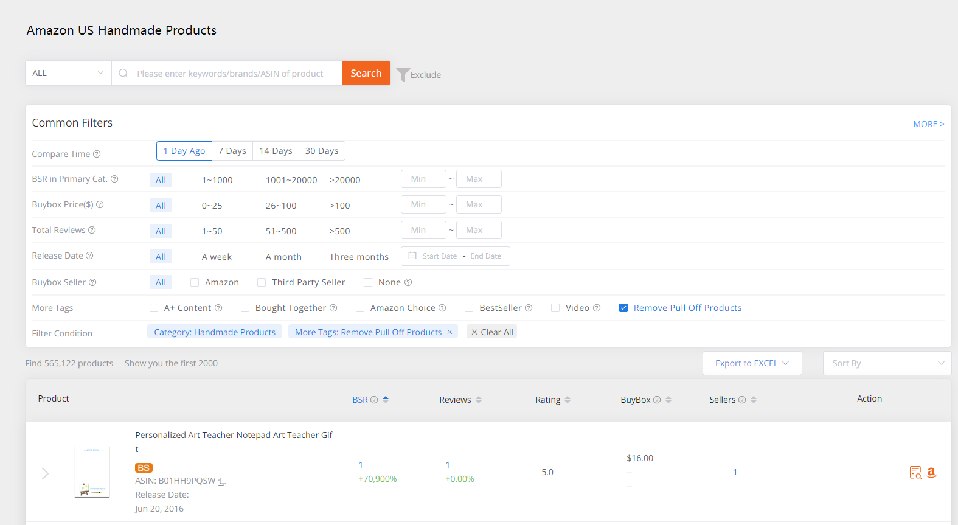The height and width of the screenshot is (525, 958).
Task: Open the MORE filters link
Action: point(928,124)
